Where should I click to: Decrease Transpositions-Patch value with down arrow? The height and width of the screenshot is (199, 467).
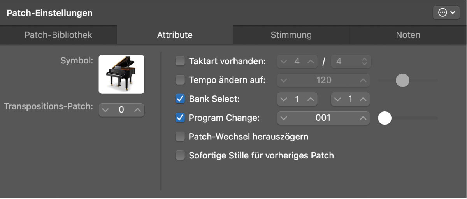pyautogui.click(x=106, y=110)
